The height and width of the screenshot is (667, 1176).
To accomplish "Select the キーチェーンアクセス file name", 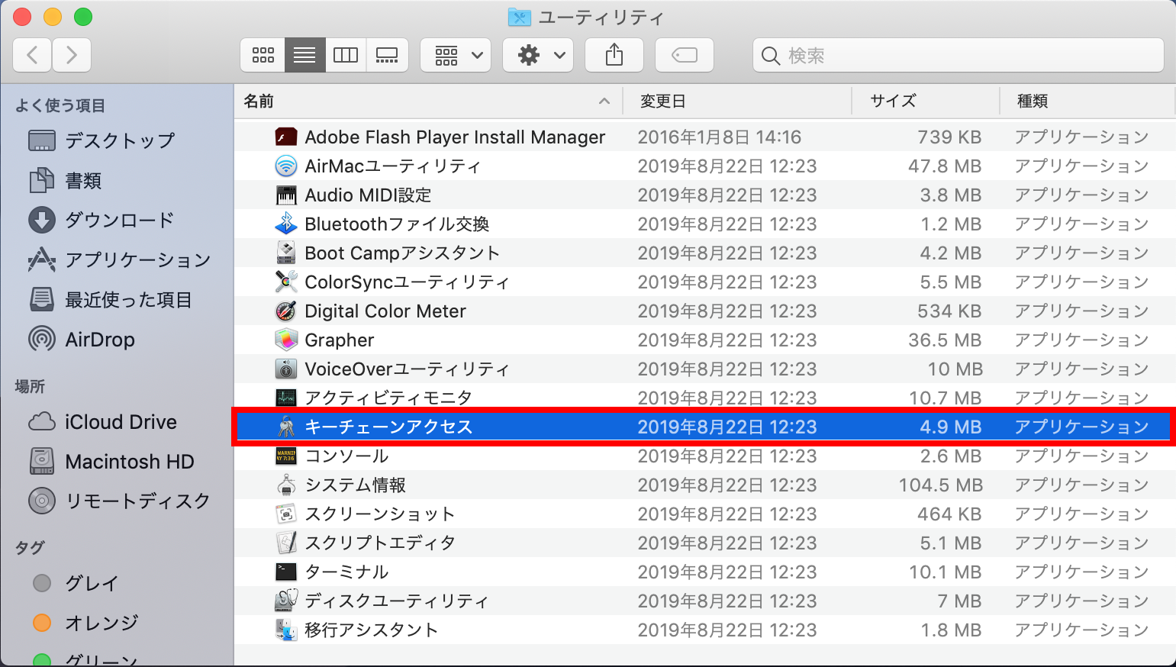I will click(x=388, y=427).
